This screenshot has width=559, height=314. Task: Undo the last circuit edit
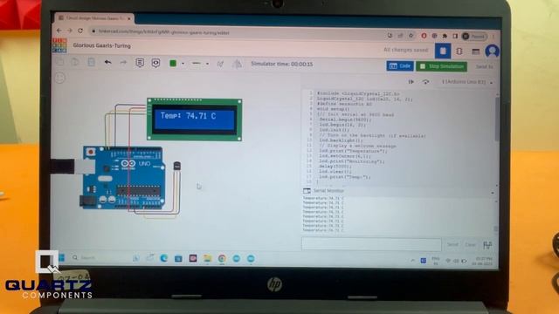point(107,63)
